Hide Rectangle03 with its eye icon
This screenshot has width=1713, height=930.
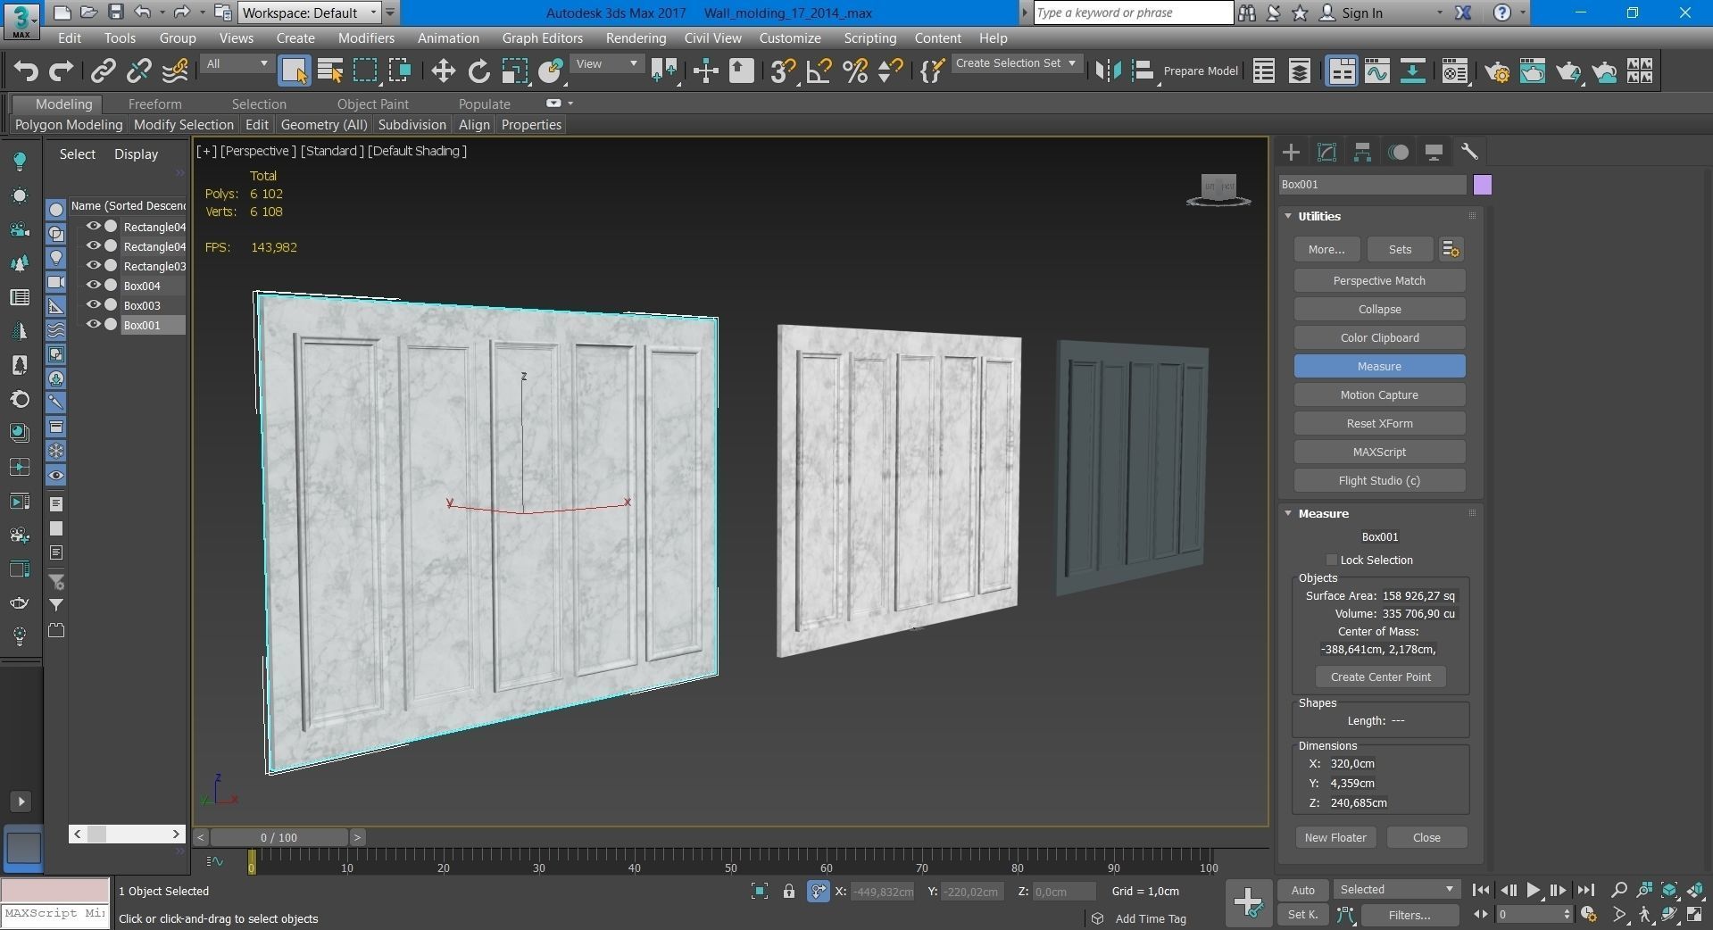point(93,265)
